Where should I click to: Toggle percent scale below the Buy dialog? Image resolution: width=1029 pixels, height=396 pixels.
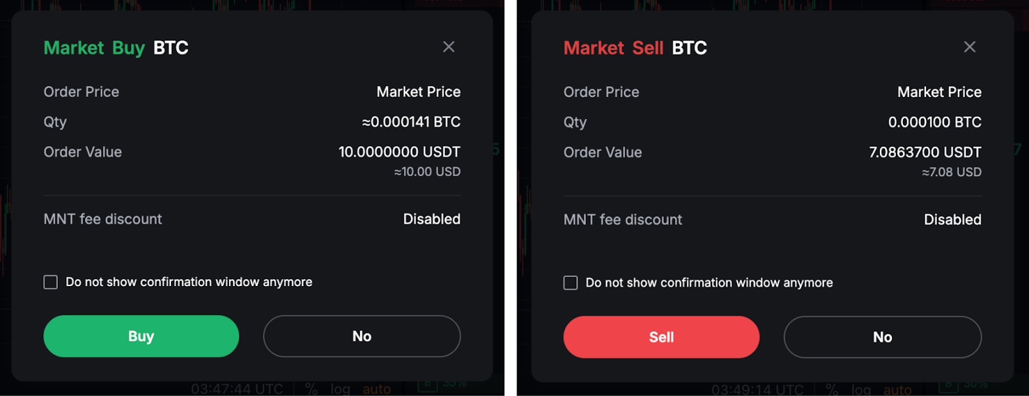click(x=311, y=389)
